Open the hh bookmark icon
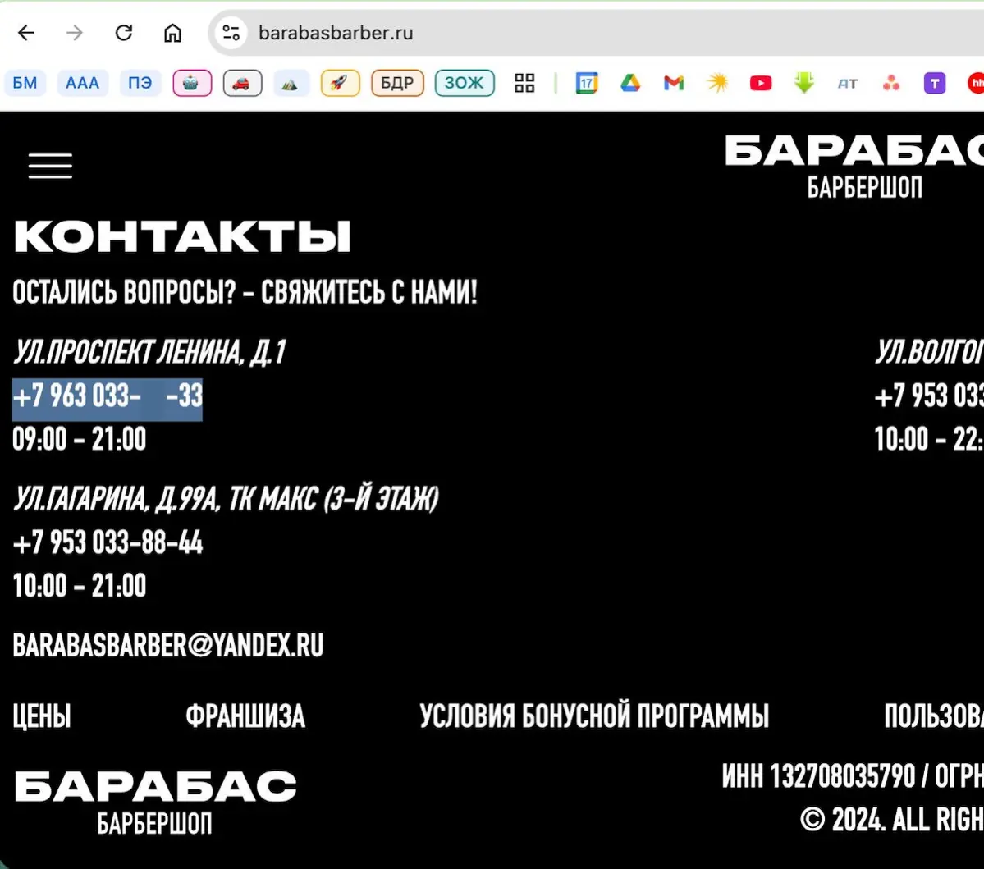Screen dimensions: 984x869 tap(976, 83)
